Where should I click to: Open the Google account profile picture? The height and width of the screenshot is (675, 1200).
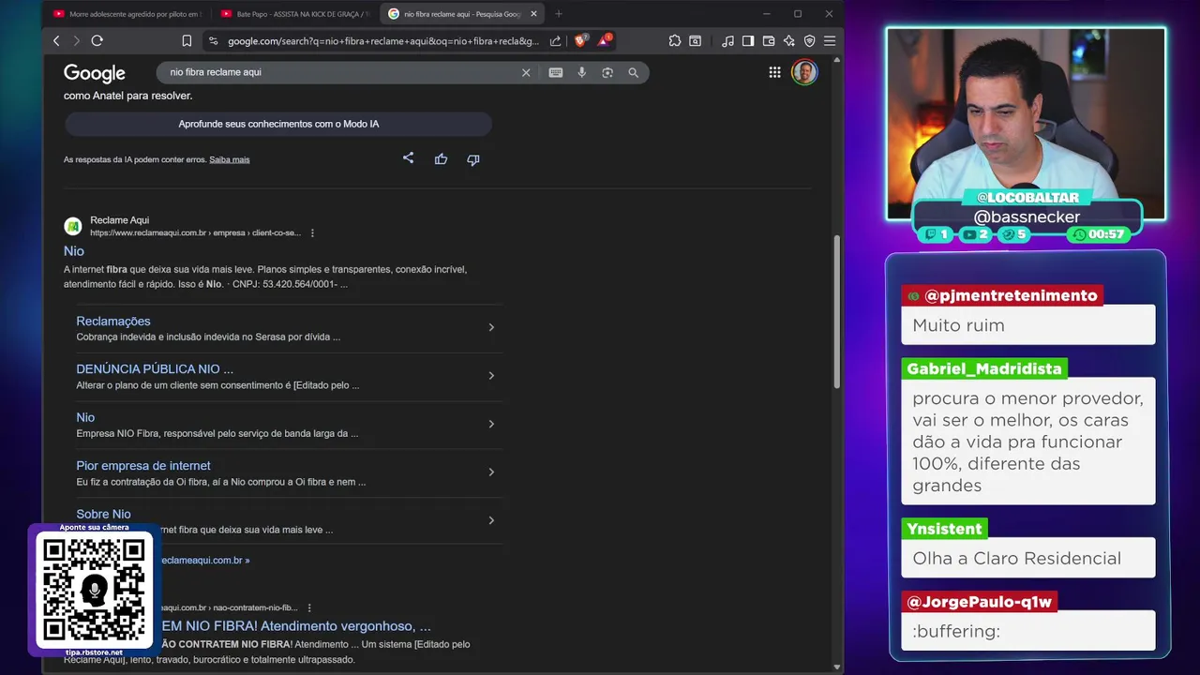(x=804, y=72)
